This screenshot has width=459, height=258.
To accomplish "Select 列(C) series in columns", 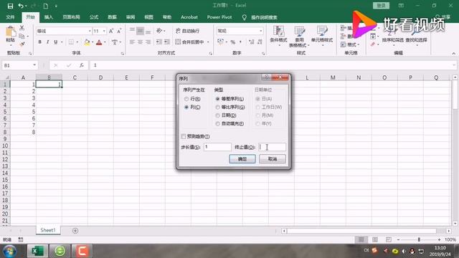I will pos(193,107).
